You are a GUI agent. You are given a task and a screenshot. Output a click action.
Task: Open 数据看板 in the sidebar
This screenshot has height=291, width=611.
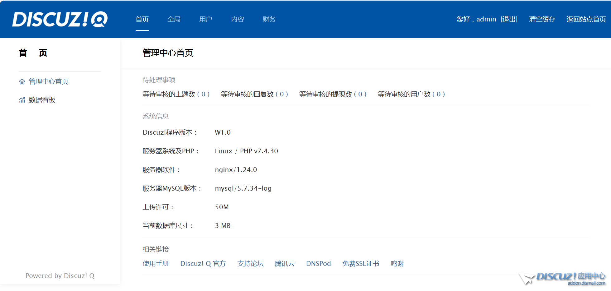coord(42,100)
